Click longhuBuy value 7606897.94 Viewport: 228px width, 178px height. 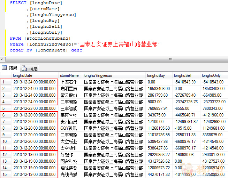click(x=158, y=108)
